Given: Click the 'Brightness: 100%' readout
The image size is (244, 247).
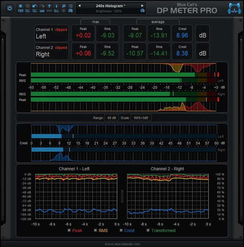Looking at the screenshot, I should tap(109, 11).
